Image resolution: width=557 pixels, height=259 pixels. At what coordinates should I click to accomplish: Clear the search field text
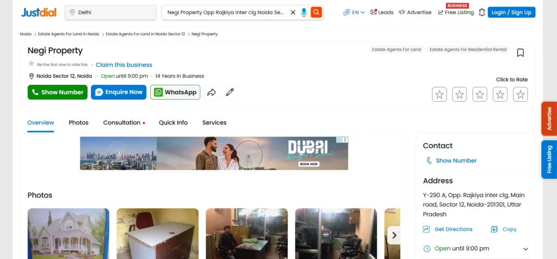pyautogui.click(x=293, y=13)
